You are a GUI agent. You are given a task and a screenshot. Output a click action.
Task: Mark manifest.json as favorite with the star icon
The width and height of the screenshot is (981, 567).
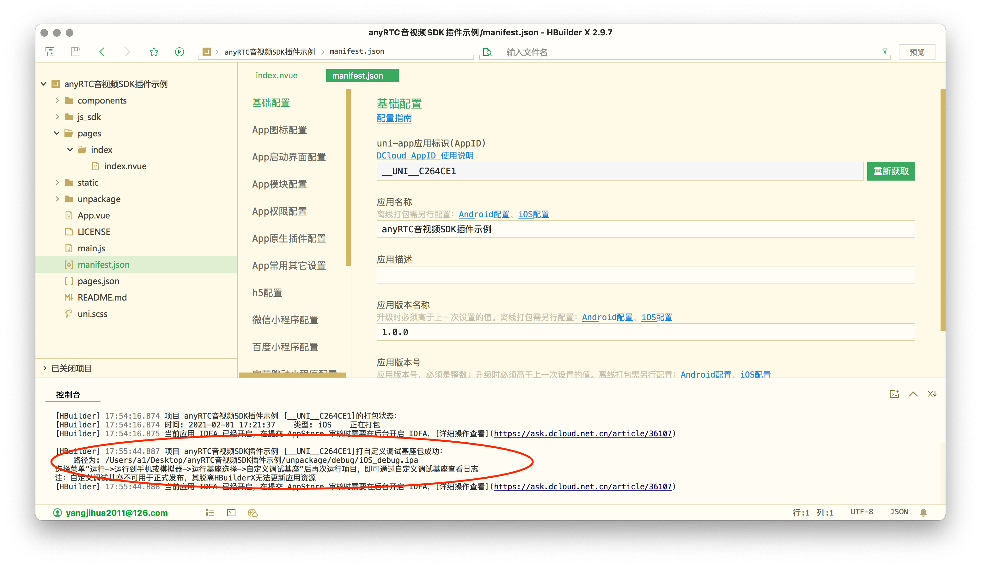[x=154, y=51]
